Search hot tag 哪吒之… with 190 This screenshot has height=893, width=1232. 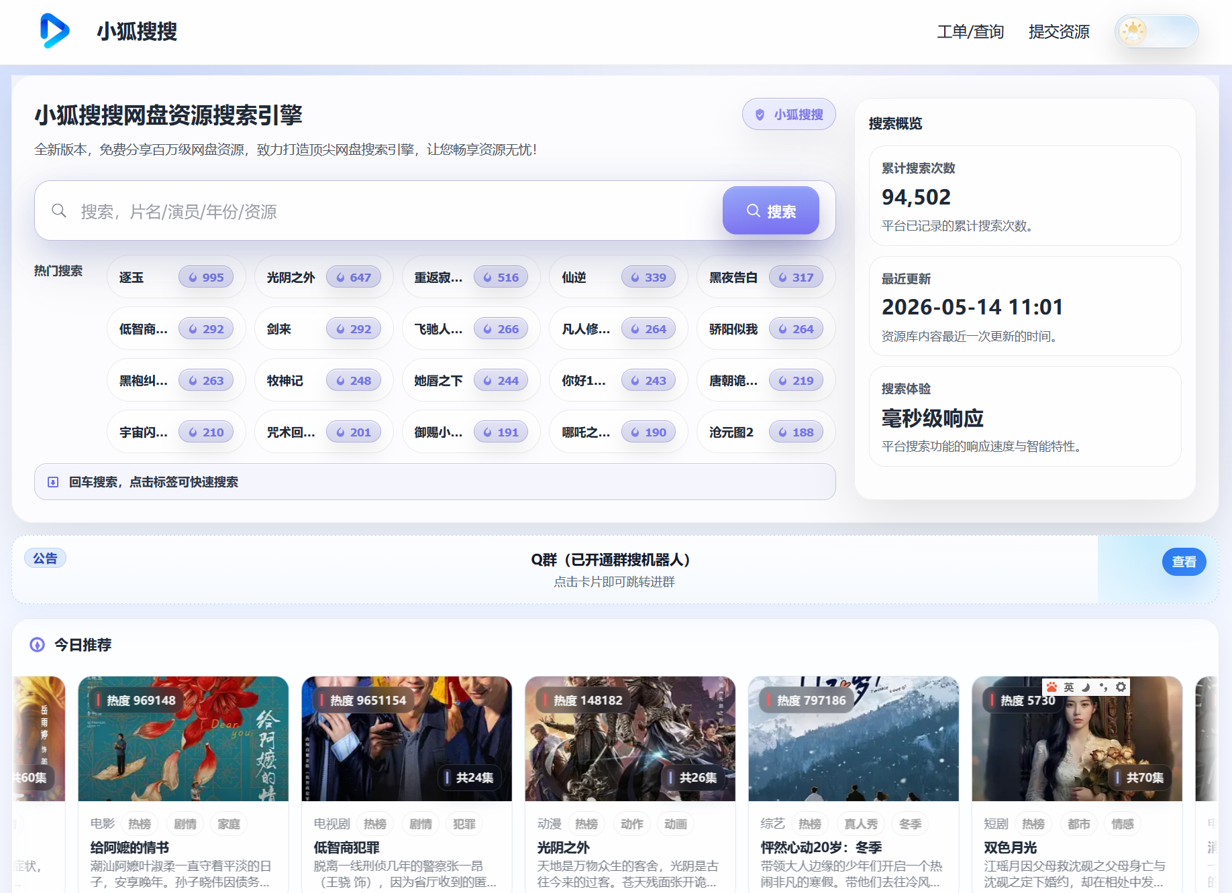619,432
